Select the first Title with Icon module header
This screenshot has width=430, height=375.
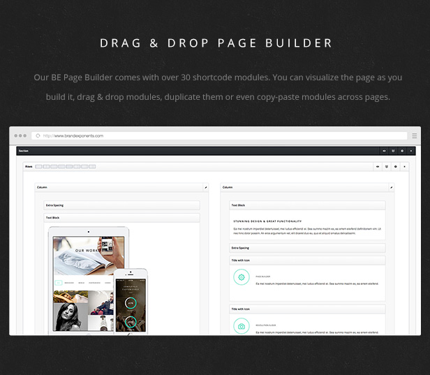point(307,260)
